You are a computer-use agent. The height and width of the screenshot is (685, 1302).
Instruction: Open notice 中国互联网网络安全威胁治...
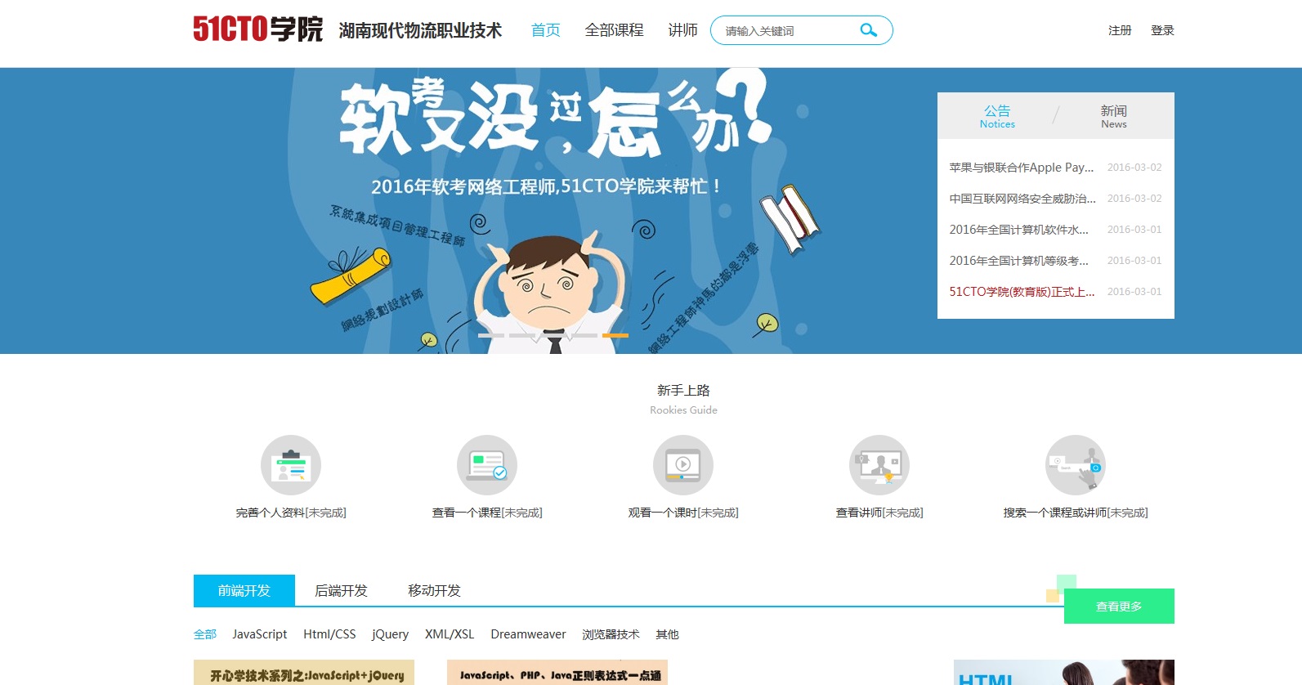tap(1022, 199)
